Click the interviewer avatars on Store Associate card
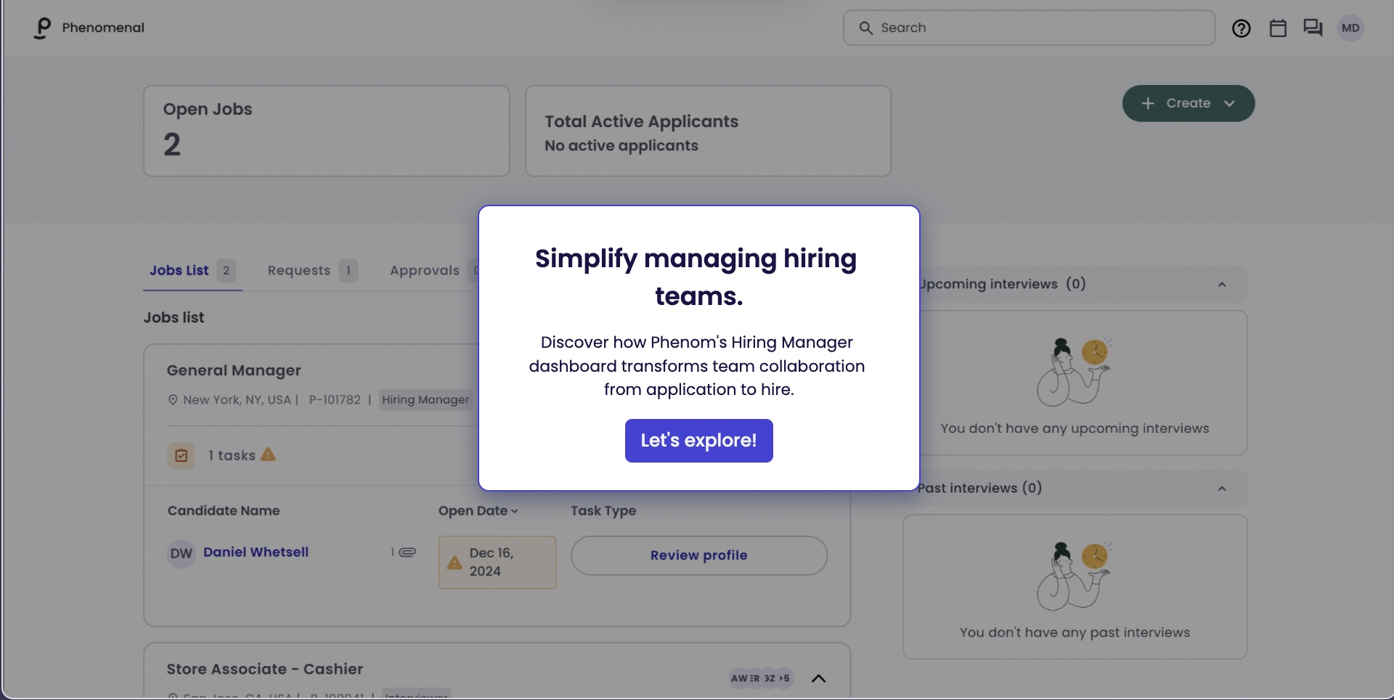1394x700 pixels. pyautogui.click(x=761, y=678)
